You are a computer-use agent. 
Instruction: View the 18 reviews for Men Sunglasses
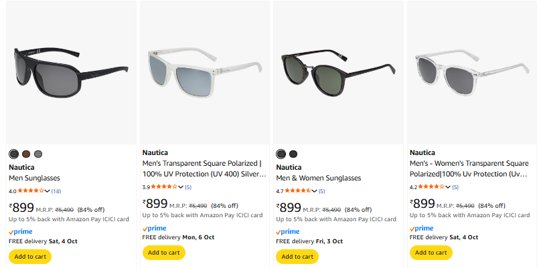[x=56, y=191]
